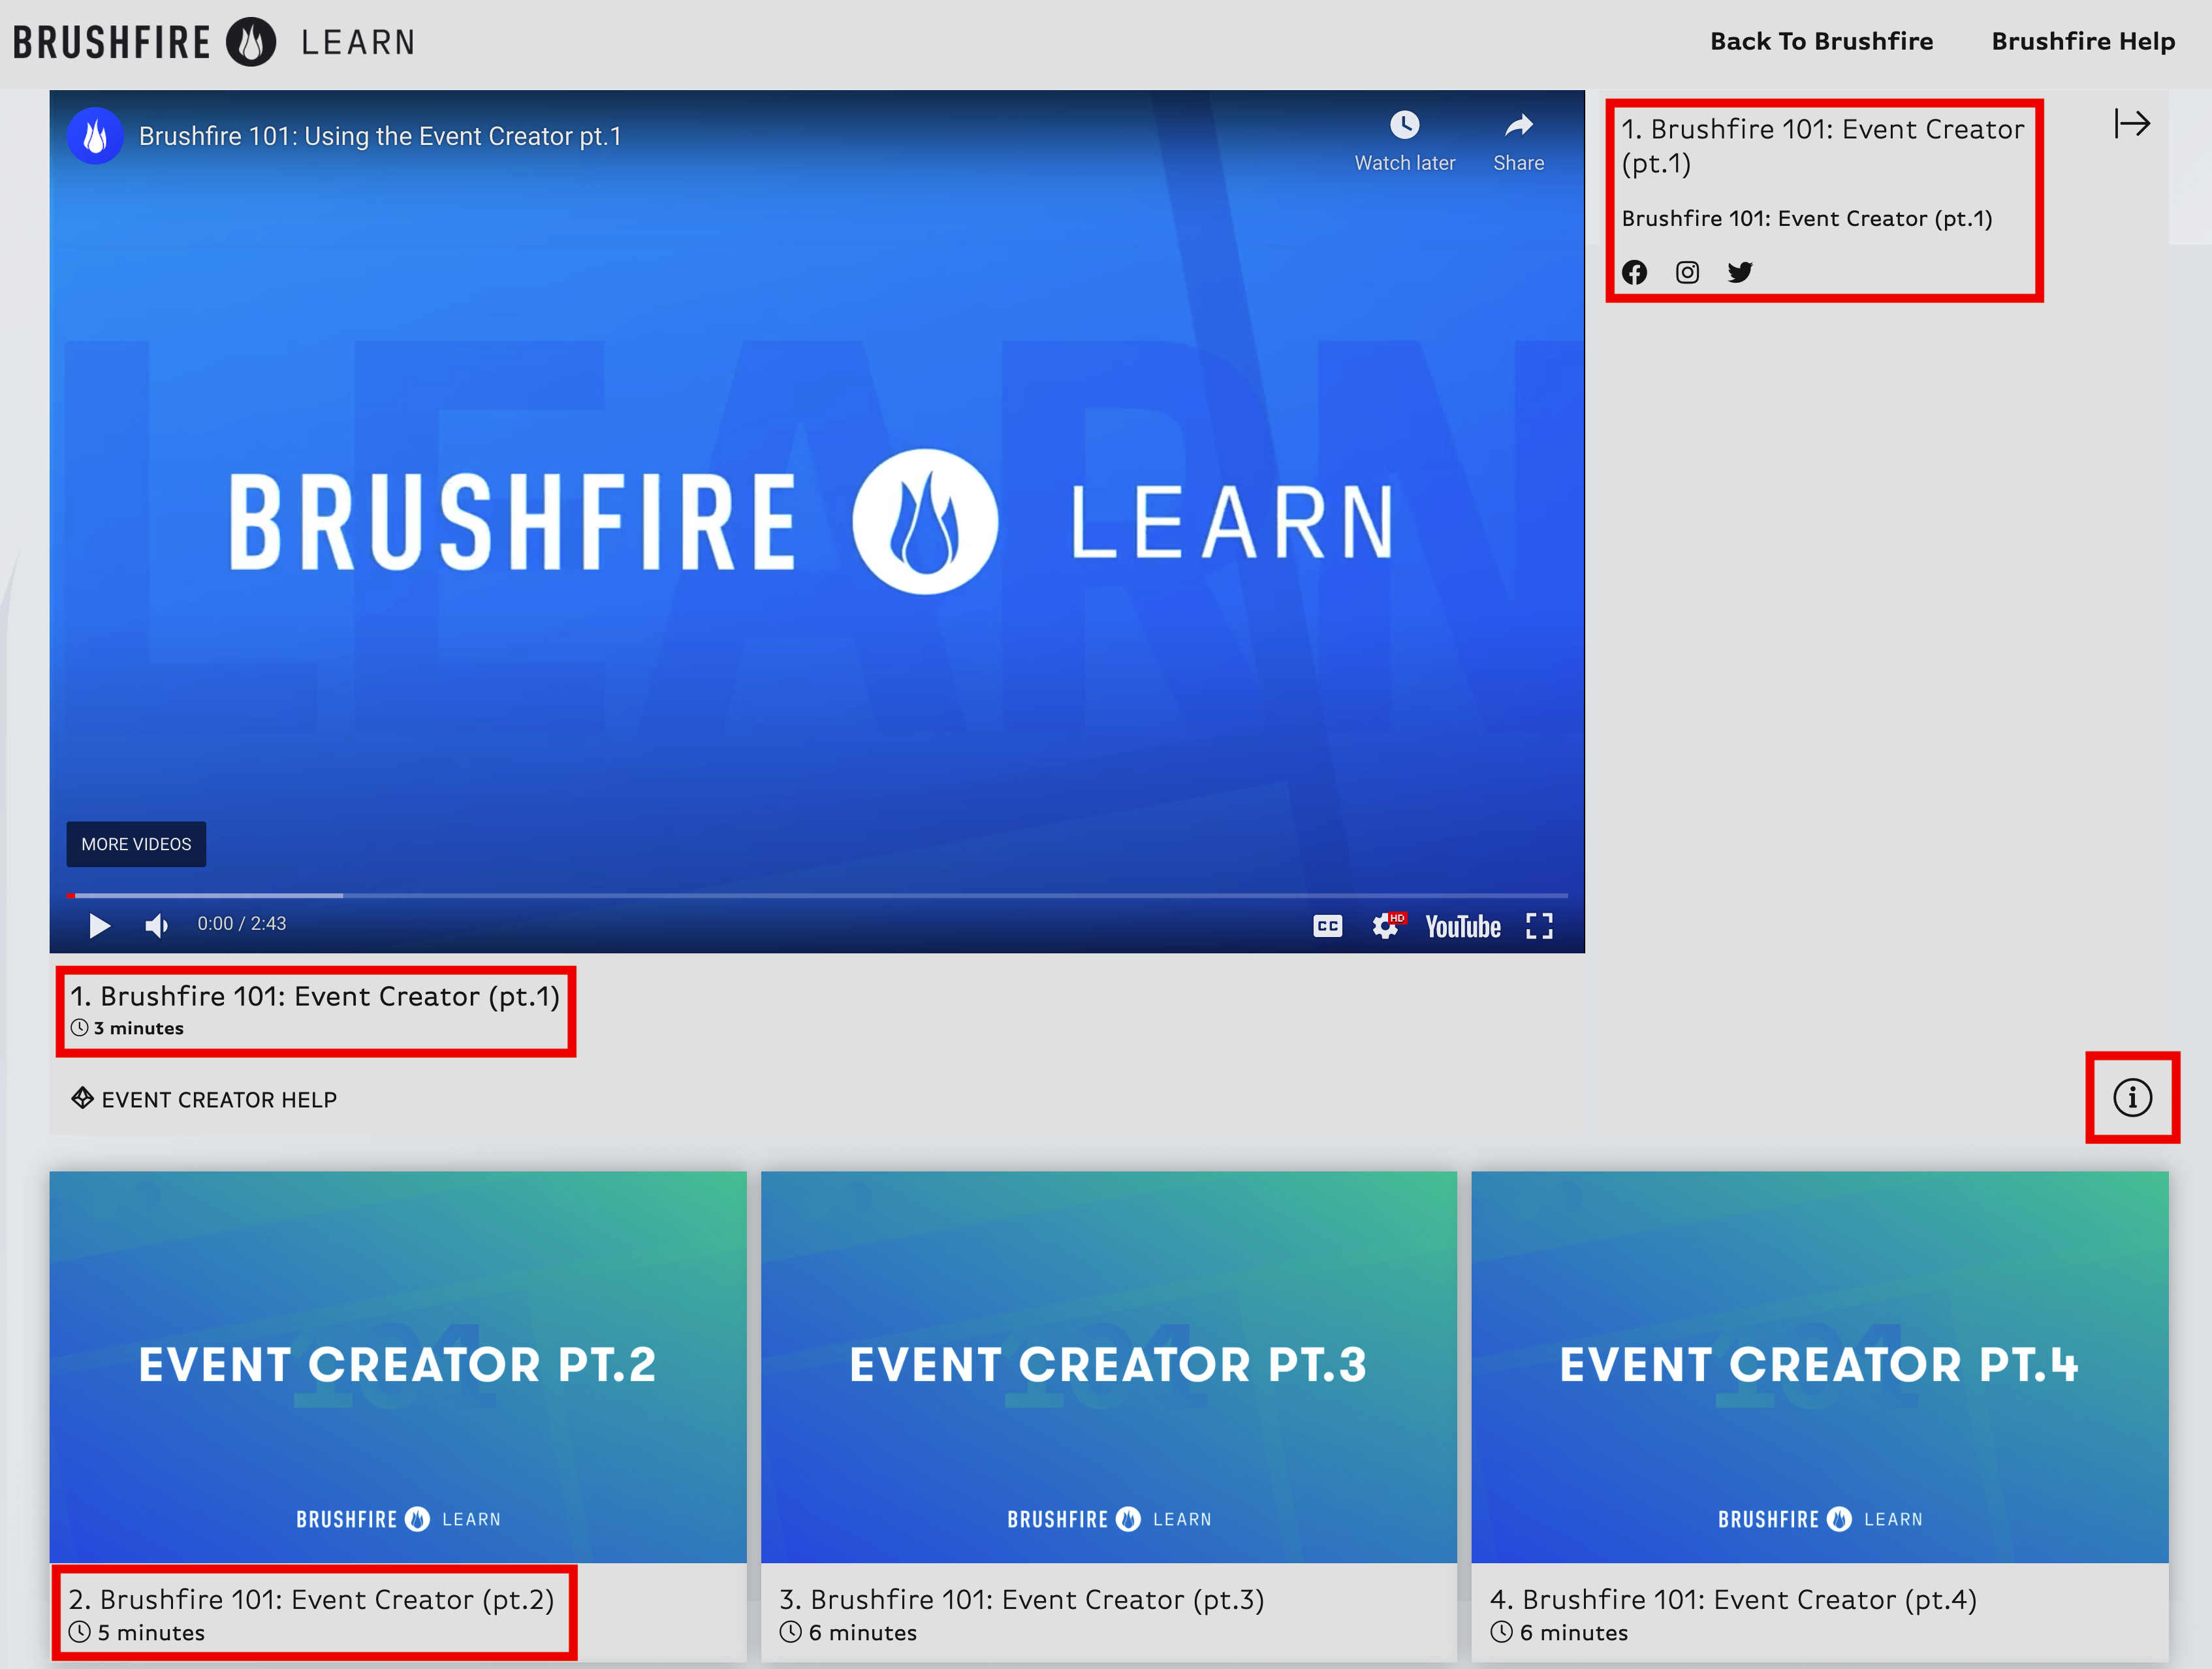Viewport: 2212px width, 1669px height.
Task: Collapse the side info panel arrow
Action: pyautogui.click(x=2132, y=124)
